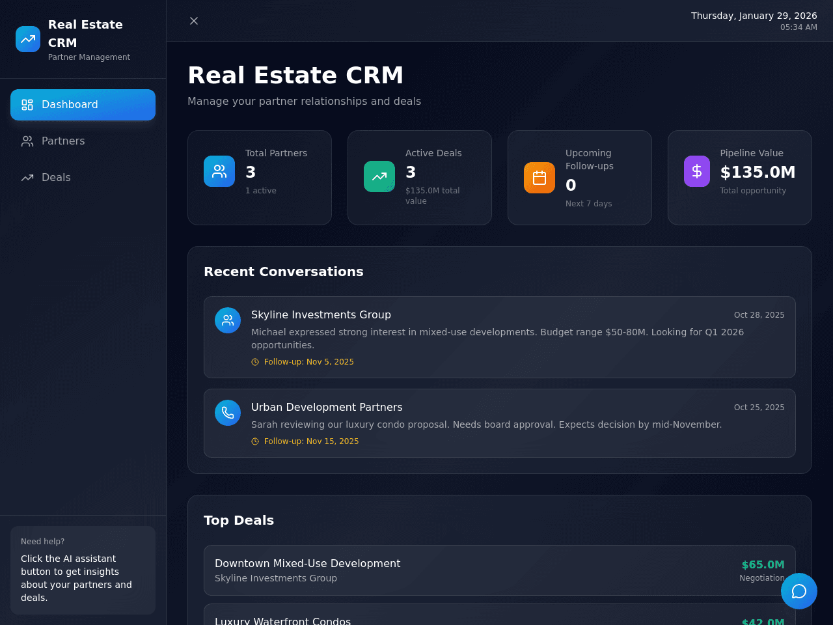The width and height of the screenshot is (833, 625).
Task: Click 'Skyline Investments Group' under Downtown deal
Action: click(276, 578)
